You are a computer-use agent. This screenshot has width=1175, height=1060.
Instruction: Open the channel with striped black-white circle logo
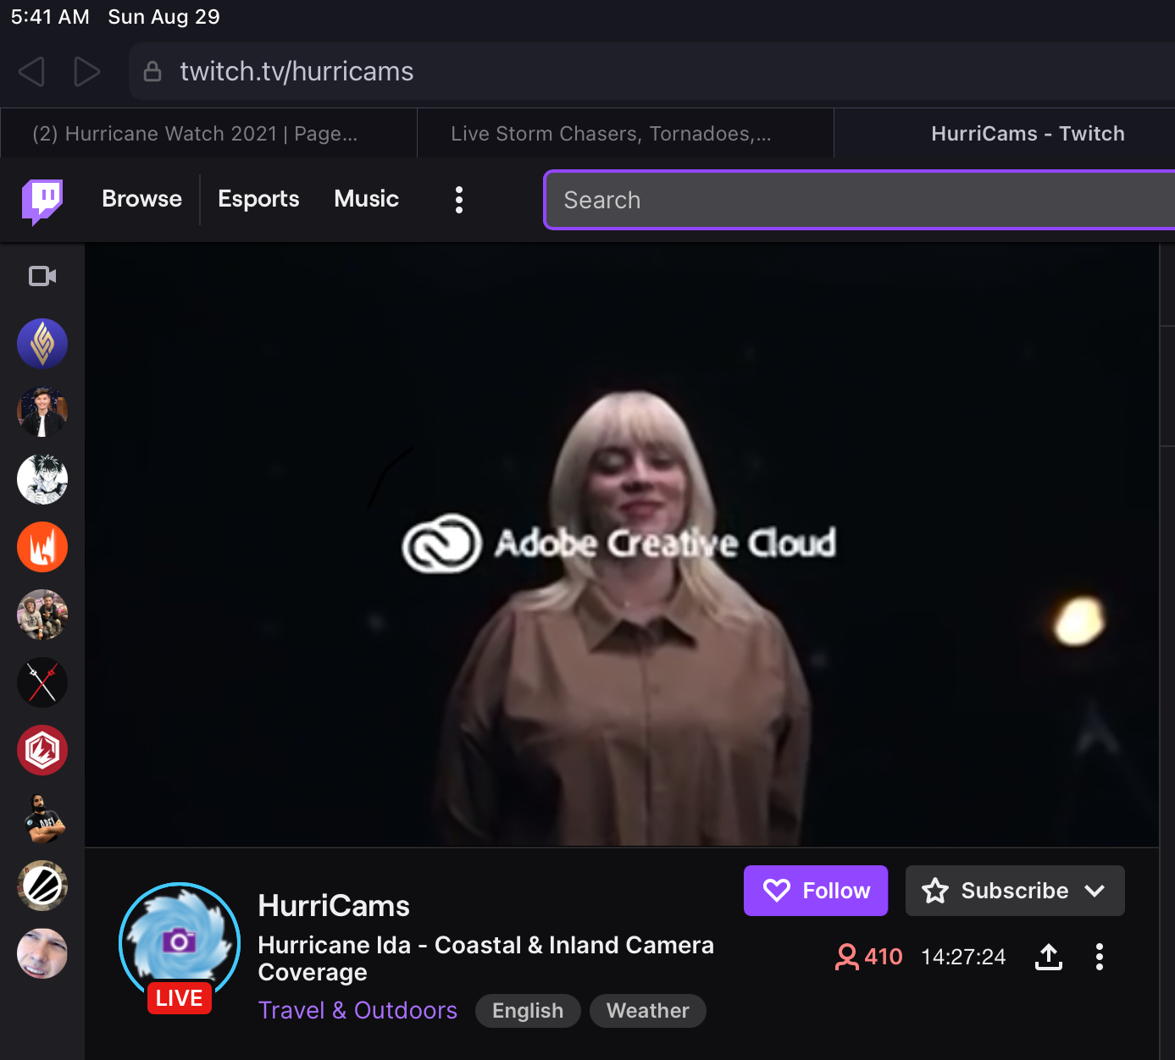(x=42, y=886)
